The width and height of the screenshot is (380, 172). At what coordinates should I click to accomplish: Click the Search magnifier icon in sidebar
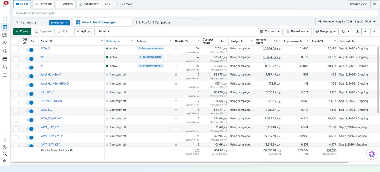[5, 154]
